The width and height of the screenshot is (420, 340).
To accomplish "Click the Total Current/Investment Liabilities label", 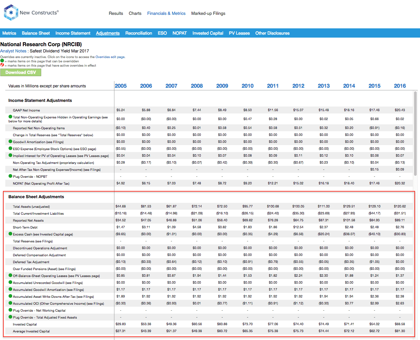I will [x=38, y=214].
